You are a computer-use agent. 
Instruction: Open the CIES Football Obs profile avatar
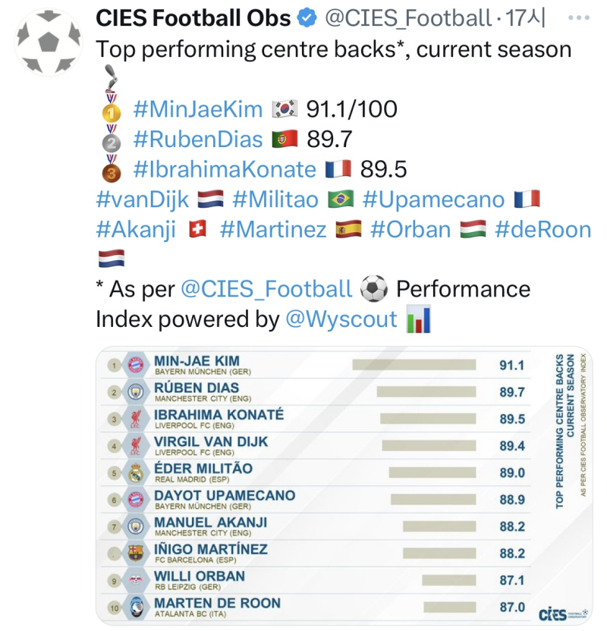(49, 42)
